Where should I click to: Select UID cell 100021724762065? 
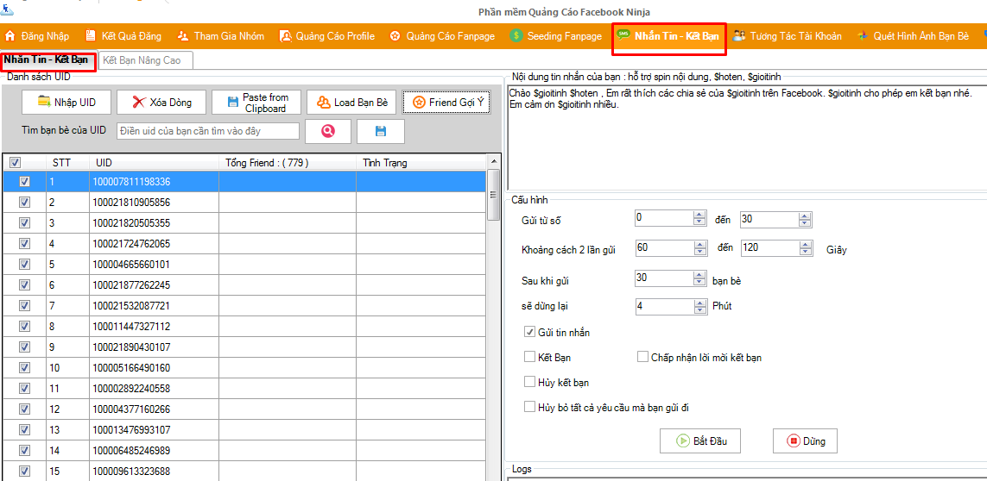pyautogui.click(x=155, y=244)
